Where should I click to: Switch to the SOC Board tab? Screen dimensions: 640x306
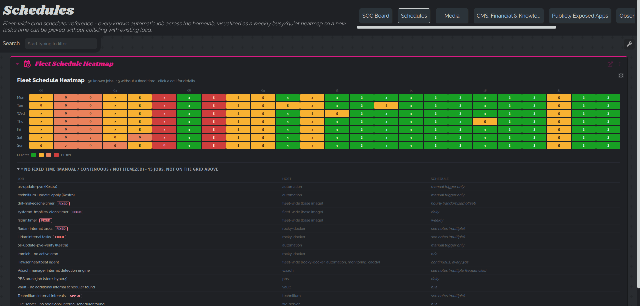tap(376, 16)
